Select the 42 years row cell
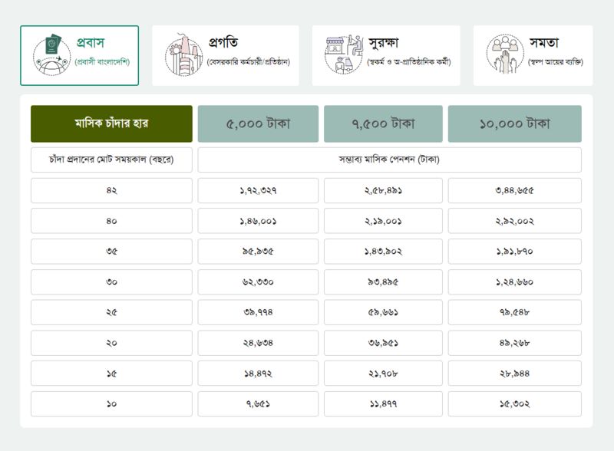 click(x=111, y=191)
